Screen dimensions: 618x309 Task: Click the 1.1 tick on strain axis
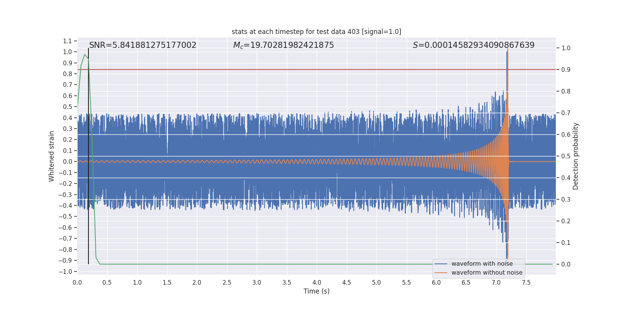tap(67, 41)
